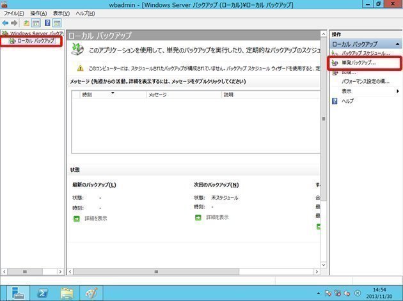
Task: Toggle the console tree pane icon
Action: tap(36, 23)
